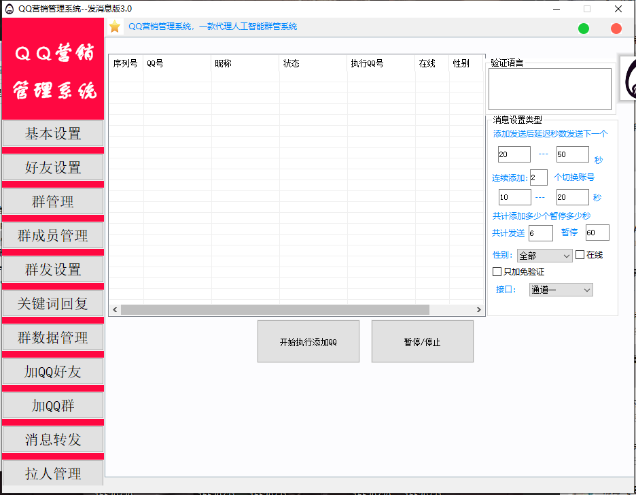Click the green circle indicator button
The height and width of the screenshot is (495, 636).
(583, 29)
